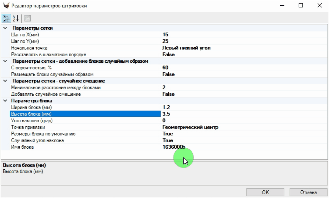Maximize the hatch editor window
Viewport: 329px width, 198px height.
(301, 5)
